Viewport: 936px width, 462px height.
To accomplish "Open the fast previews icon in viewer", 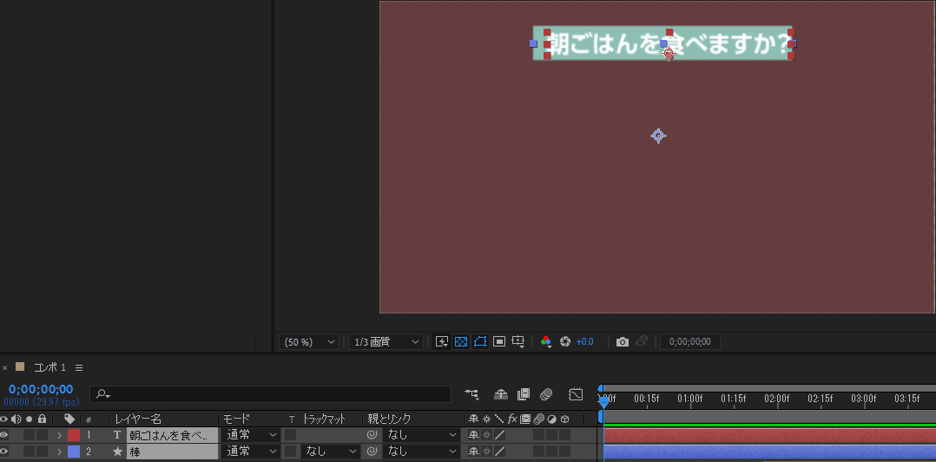I will click(442, 342).
